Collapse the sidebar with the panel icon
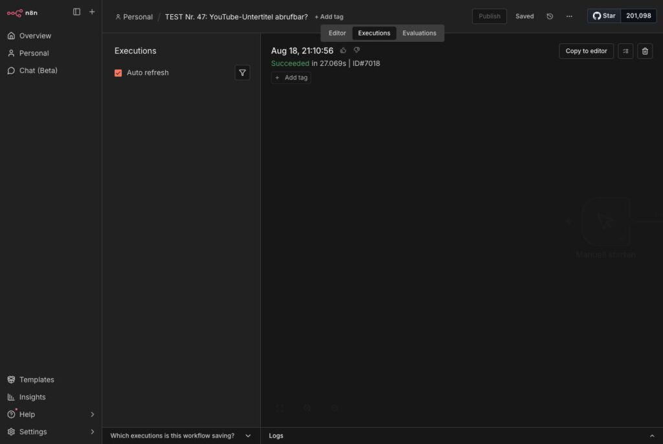 76,12
